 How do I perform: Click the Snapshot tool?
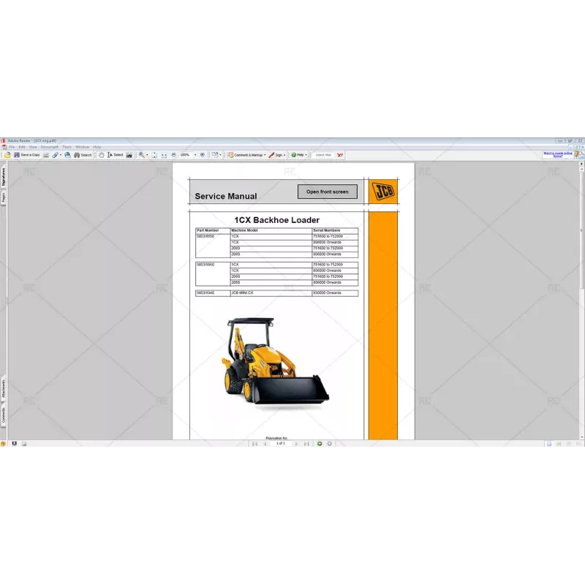128,154
